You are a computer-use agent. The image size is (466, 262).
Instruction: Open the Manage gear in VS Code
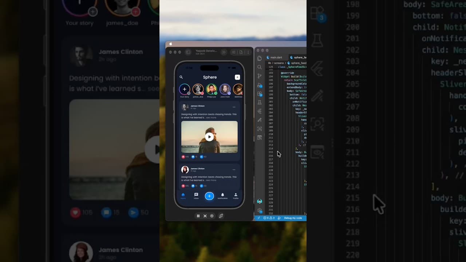tap(260, 210)
